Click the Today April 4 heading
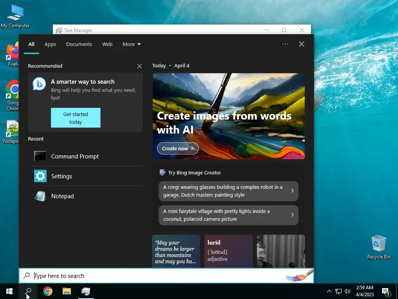This screenshot has width=398, height=299. 171,65
